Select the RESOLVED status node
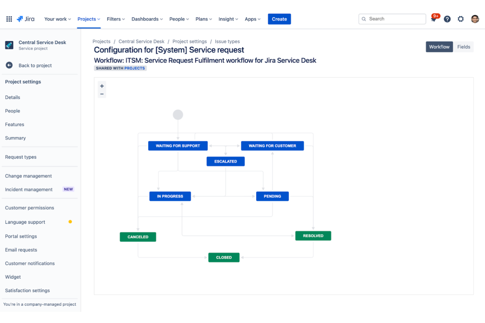The image size is (485, 323). [313, 236]
